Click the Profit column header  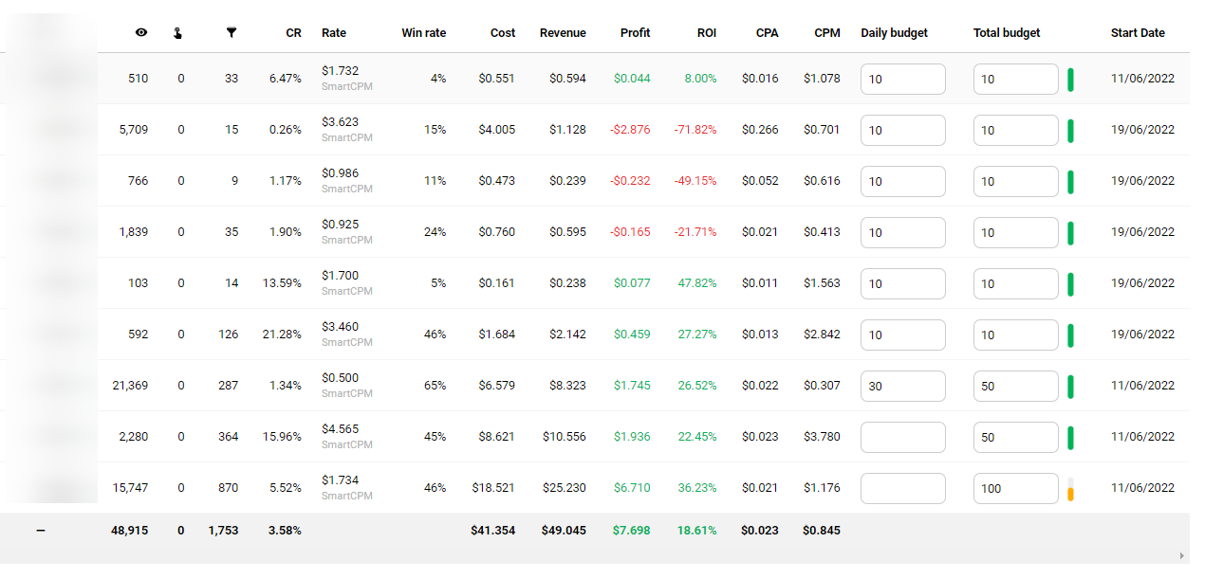click(635, 33)
